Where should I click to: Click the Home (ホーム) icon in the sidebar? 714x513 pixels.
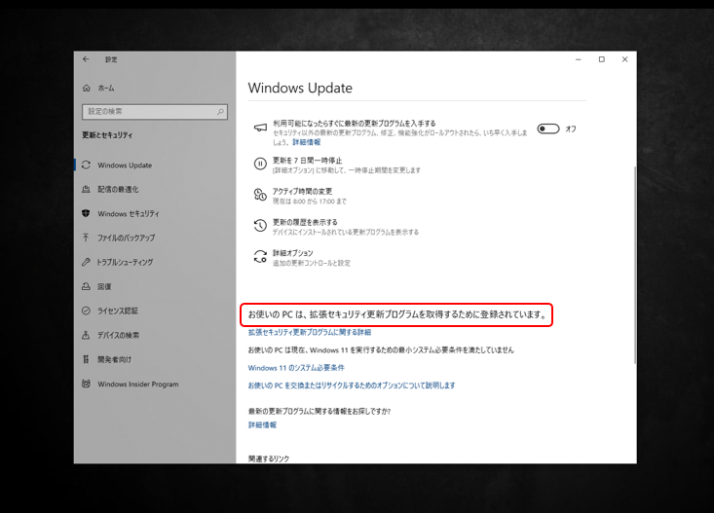(x=87, y=88)
